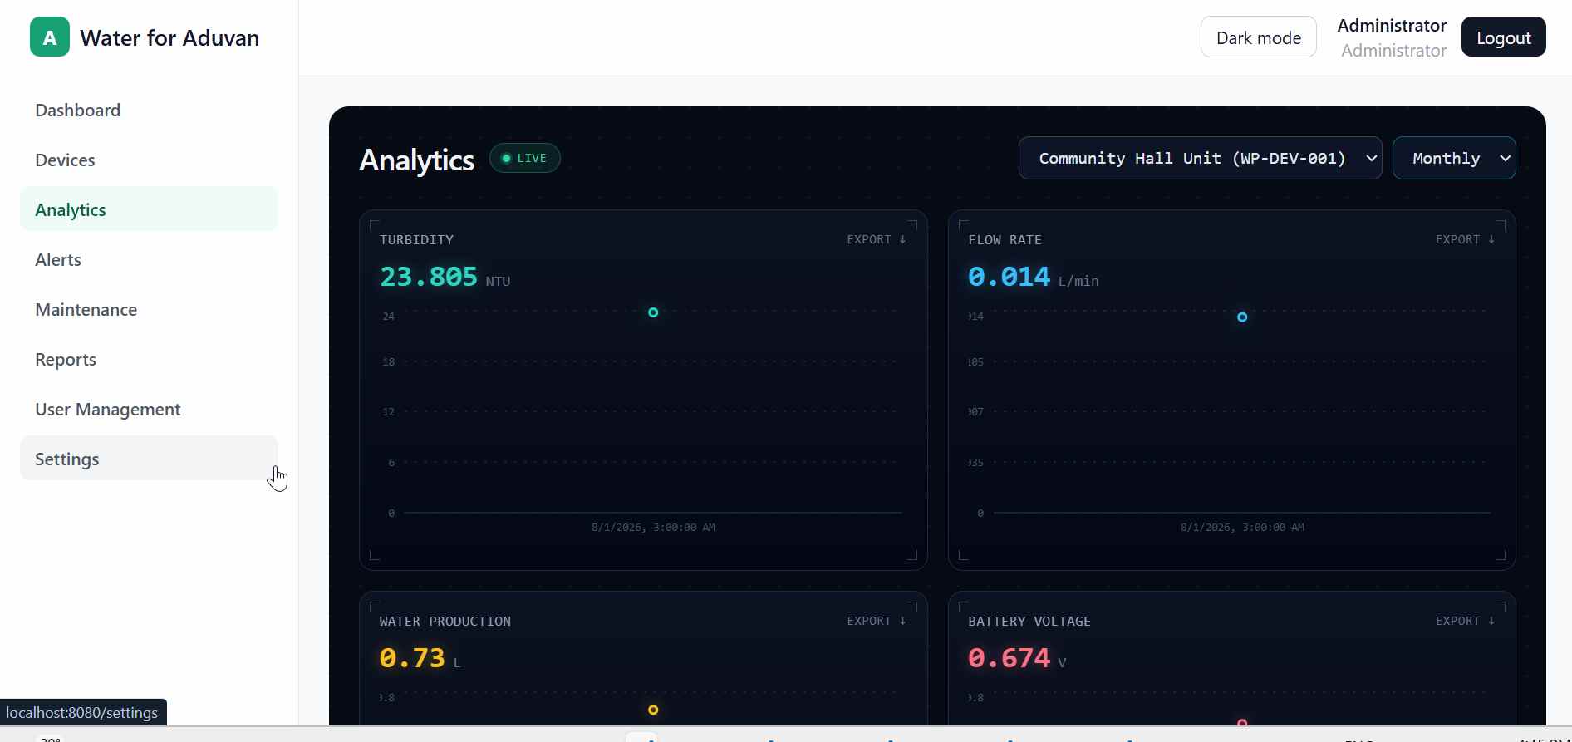1572x742 pixels.
Task: Click the 23.805 turbidity value
Action: 429,277
